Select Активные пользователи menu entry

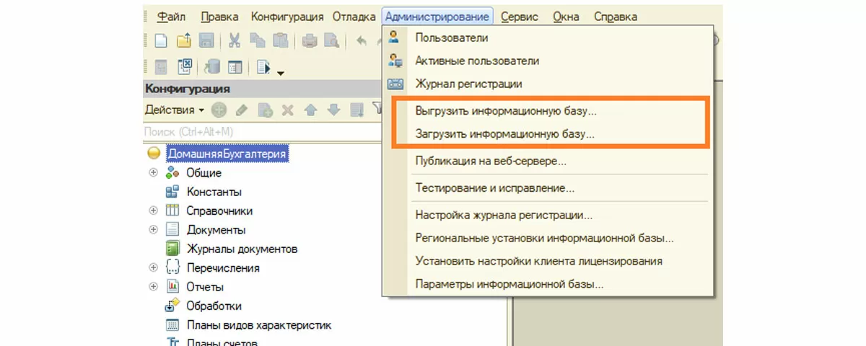(x=548, y=61)
